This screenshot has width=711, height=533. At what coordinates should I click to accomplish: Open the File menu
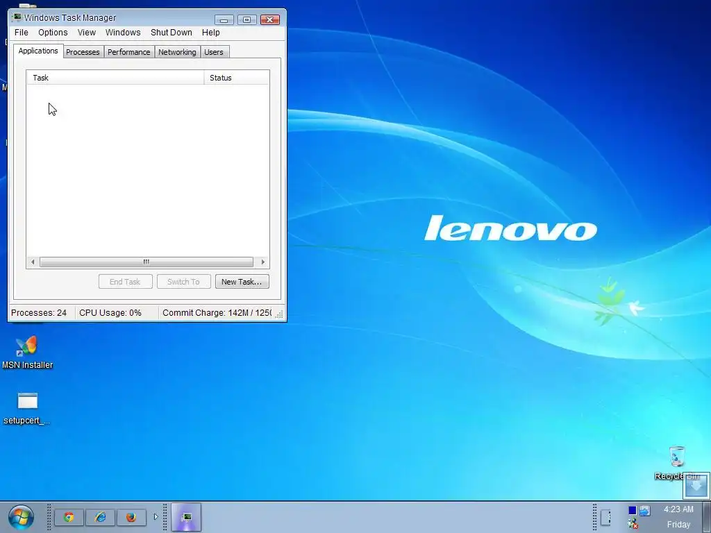click(x=22, y=33)
